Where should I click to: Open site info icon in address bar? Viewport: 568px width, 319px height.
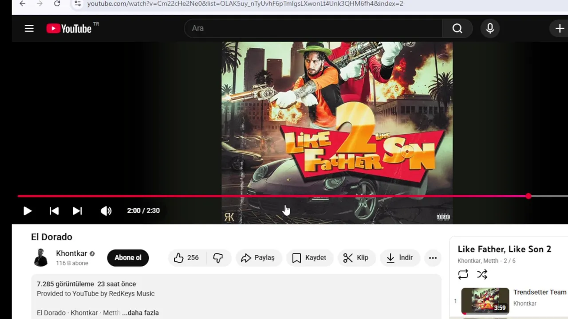(x=78, y=4)
